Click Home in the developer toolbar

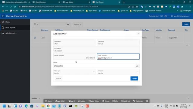[48, 101]
